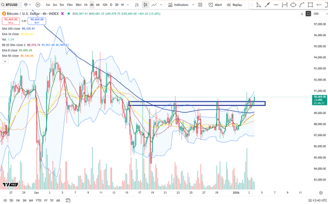328x204 pixels.
Task: Collapse the indicator legend with chevron
Action: tap(5, 61)
